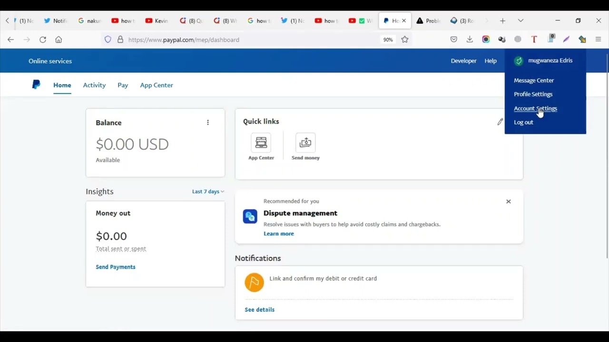
Task: Click the purple pen extension icon
Action: pyautogui.click(x=566, y=39)
